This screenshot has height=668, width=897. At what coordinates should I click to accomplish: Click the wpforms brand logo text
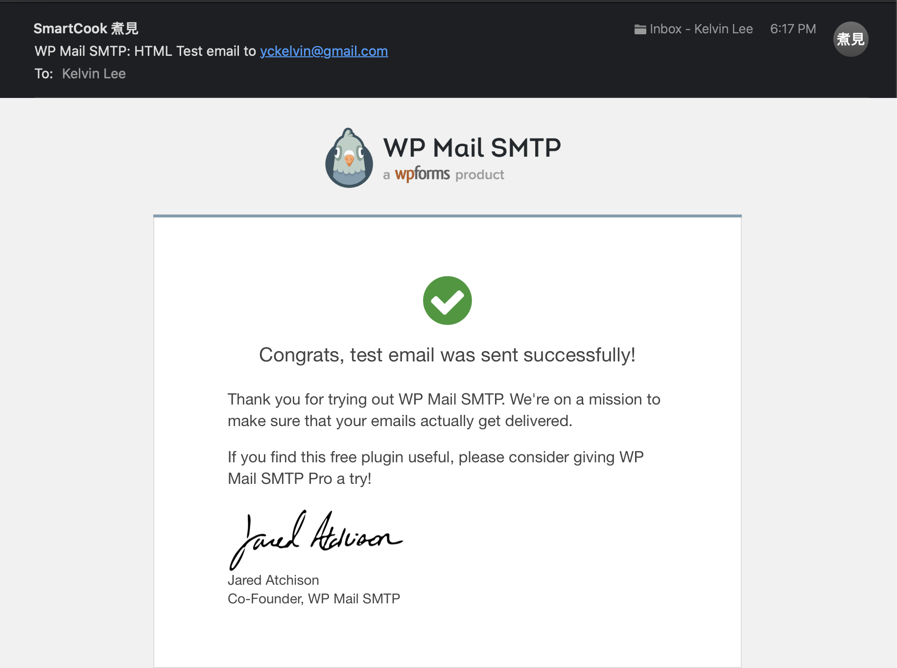422,174
